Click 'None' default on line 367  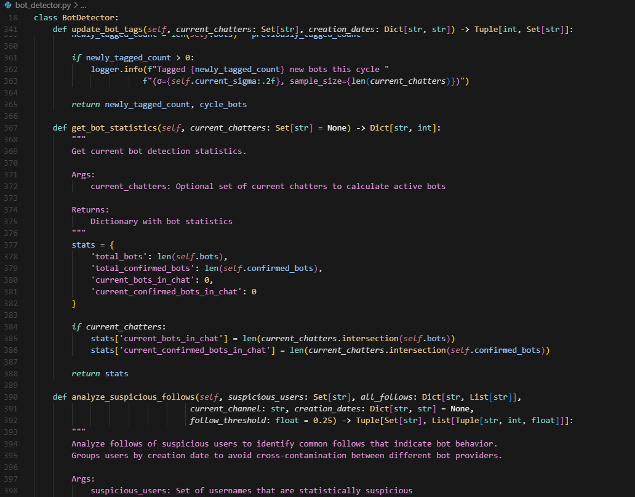(337, 127)
